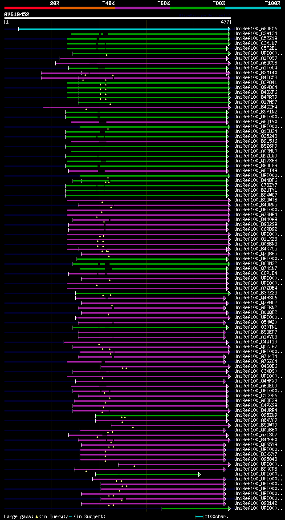The image size is (285, 520).
Task: Select the UniRef100_C4WT19 label
Action: 256,342
